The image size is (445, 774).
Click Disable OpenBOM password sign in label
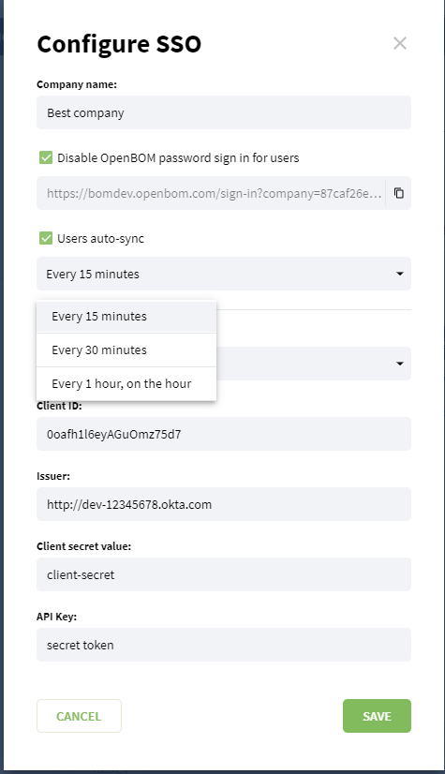178,158
